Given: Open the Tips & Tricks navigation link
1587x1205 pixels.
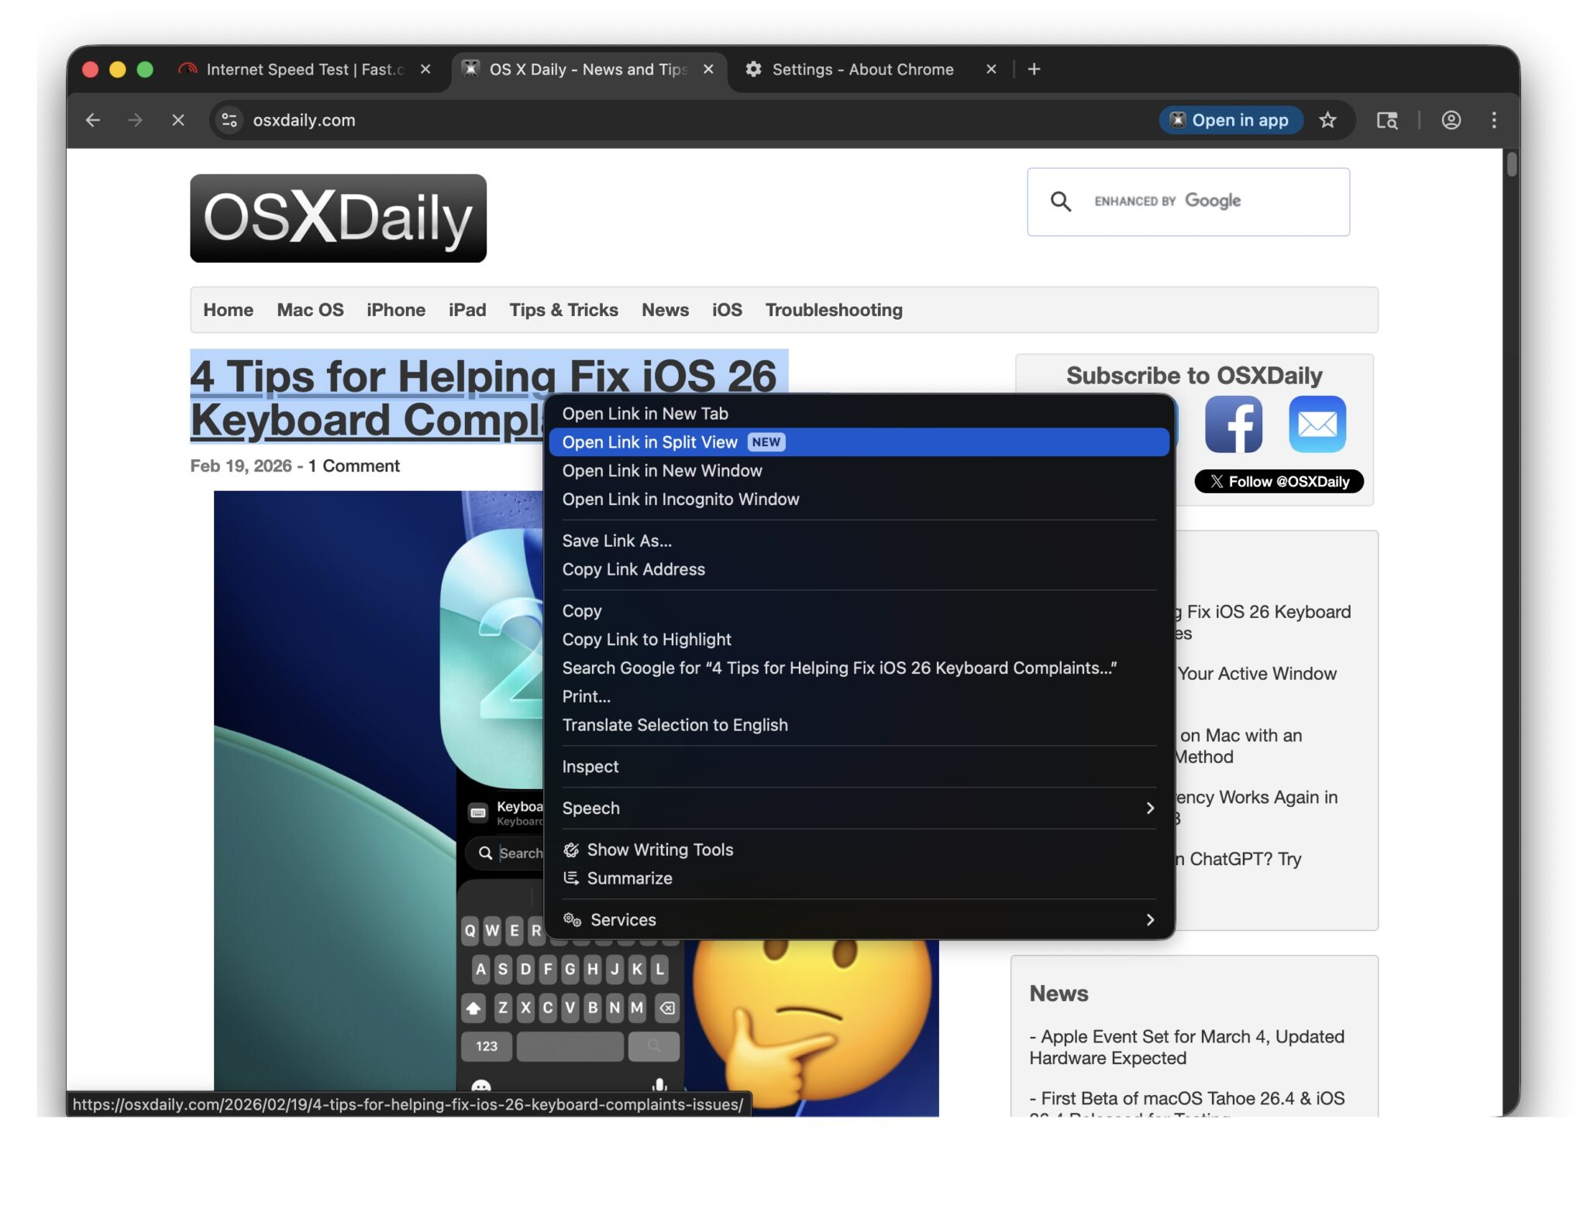Looking at the screenshot, I should 563,310.
